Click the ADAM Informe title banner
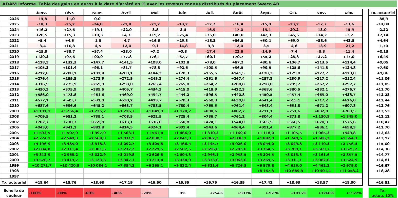 click(199, 4)
